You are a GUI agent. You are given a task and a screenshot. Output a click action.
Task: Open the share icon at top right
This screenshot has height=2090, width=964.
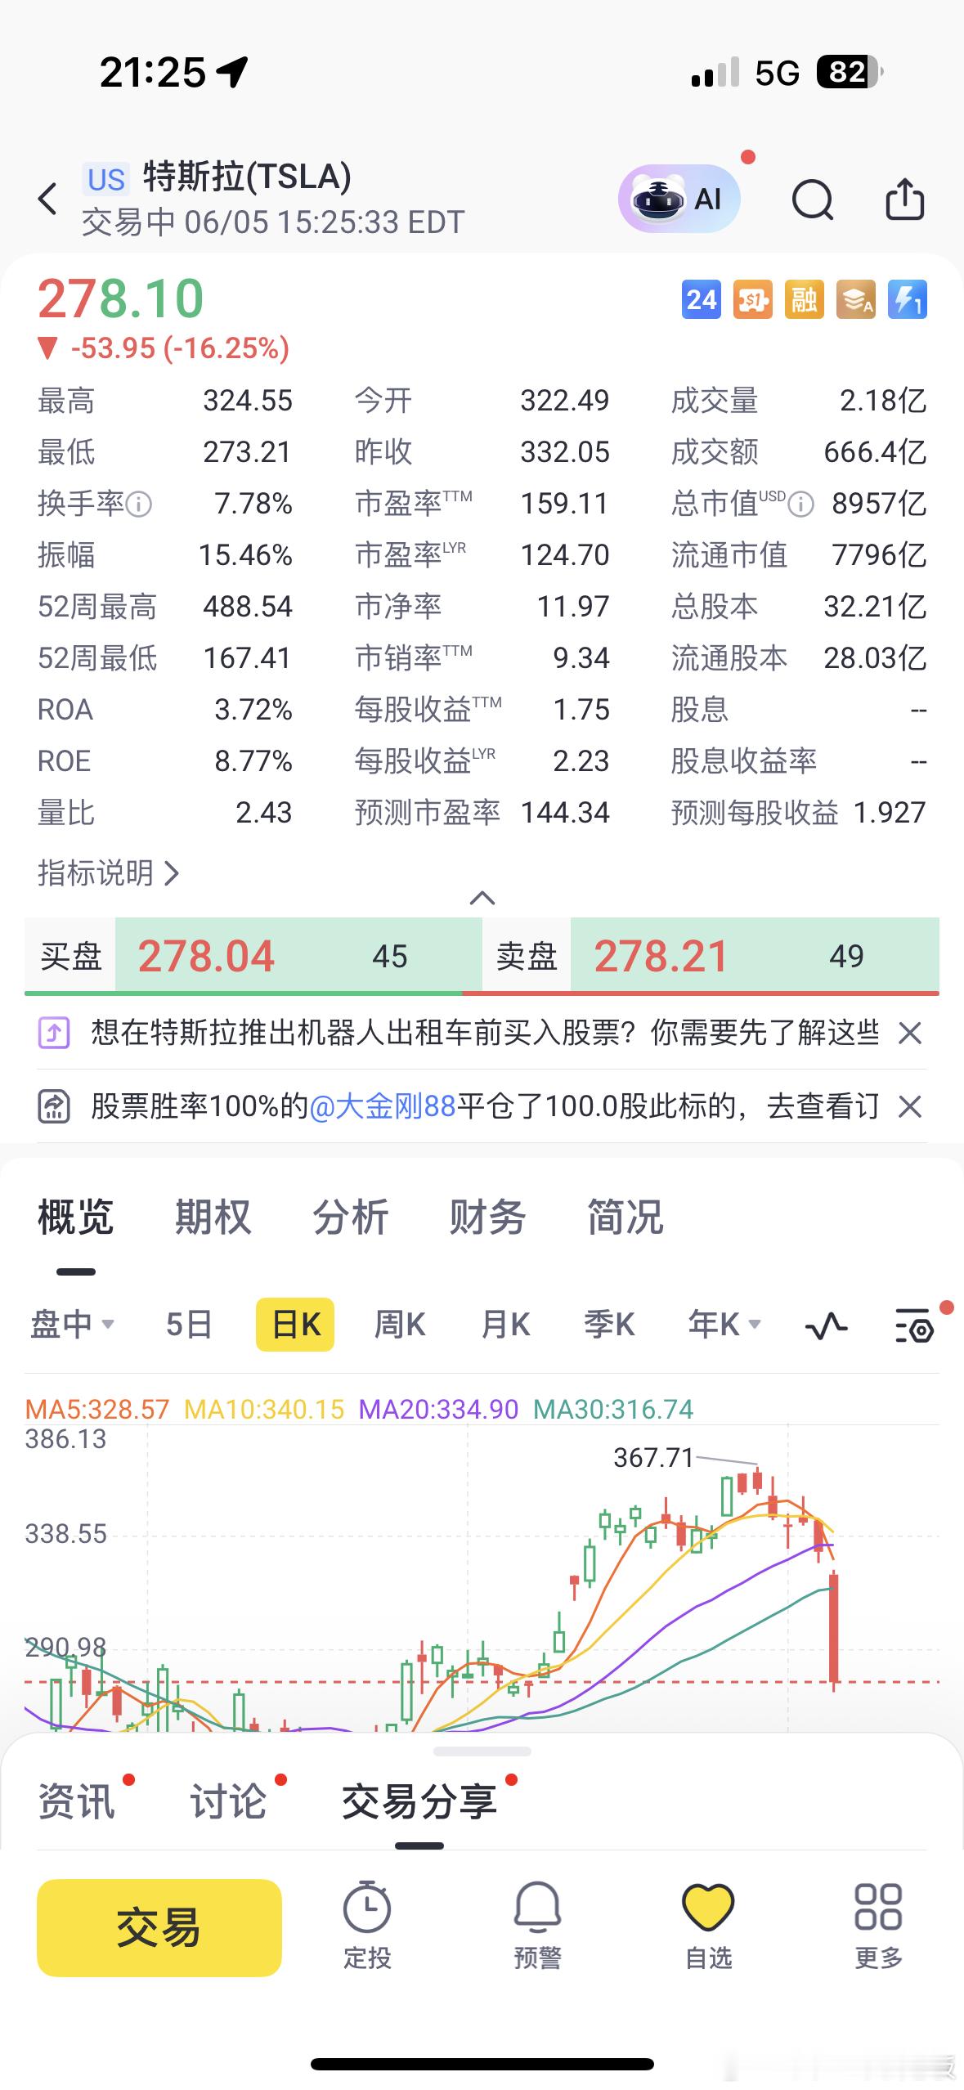[905, 199]
